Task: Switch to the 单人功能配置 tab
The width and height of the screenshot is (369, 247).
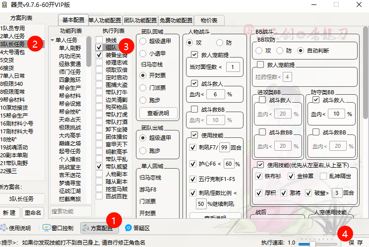Action: pyautogui.click(x=105, y=20)
